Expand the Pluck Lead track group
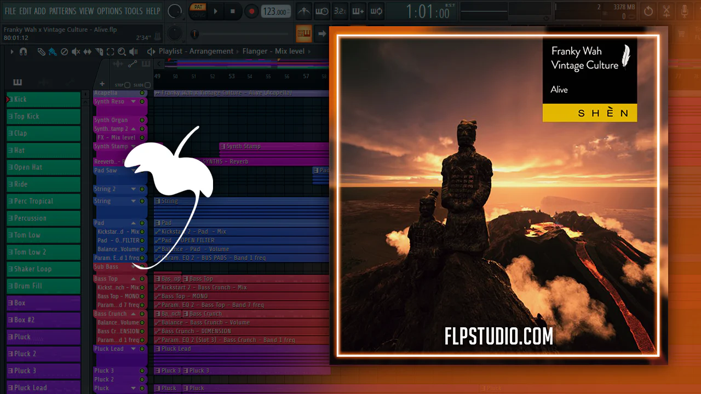701x394 pixels. click(133, 349)
